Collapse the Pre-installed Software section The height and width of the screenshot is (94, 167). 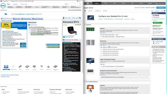coord(85,82)
